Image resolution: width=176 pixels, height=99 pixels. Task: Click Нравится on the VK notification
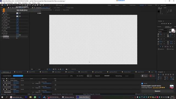pos(157,91)
